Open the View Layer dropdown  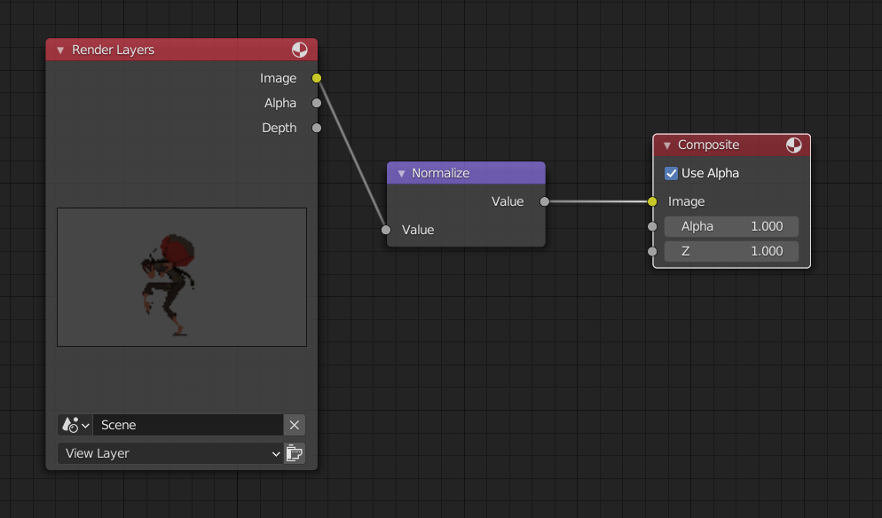(169, 453)
